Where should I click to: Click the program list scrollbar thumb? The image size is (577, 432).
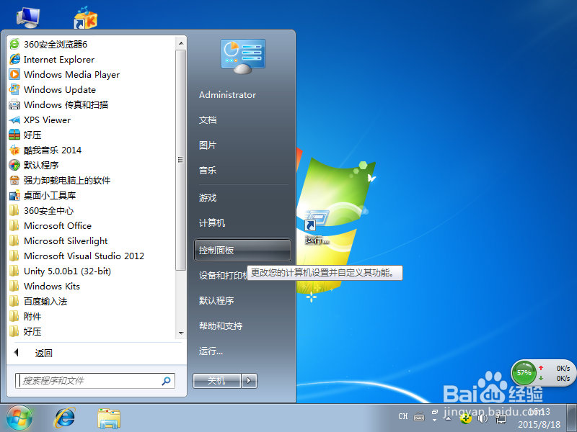181,160
